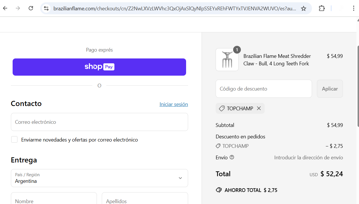Click the Nombre input field
Image resolution: width=359 pixels, height=204 pixels.
click(x=54, y=198)
